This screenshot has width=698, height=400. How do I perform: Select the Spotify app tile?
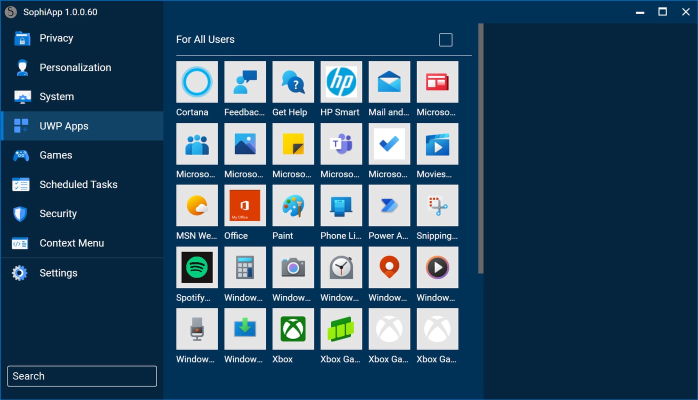pyautogui.click(x=197, y=267)
